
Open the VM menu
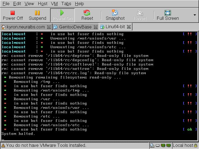coord(54,4)
